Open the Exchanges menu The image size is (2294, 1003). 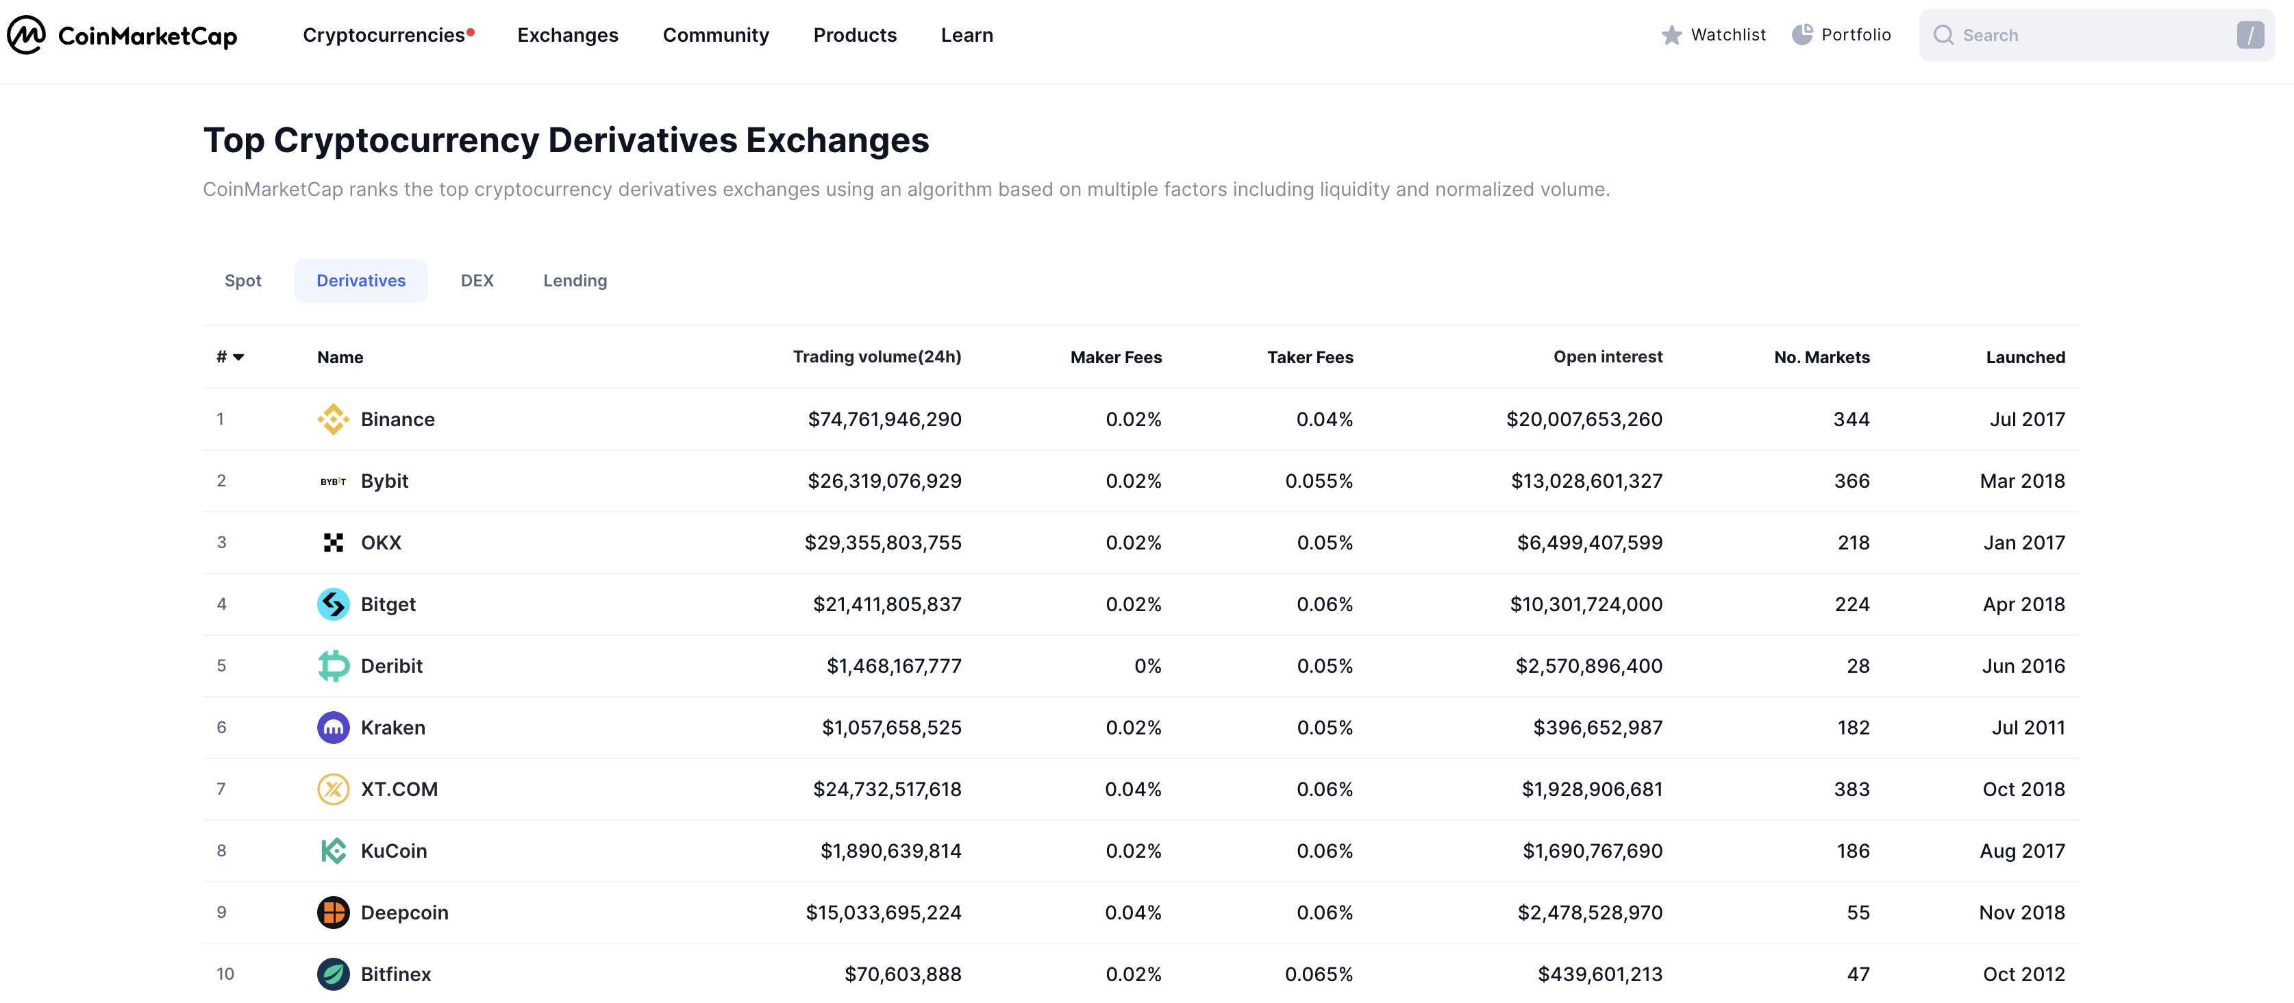(567, 35)
